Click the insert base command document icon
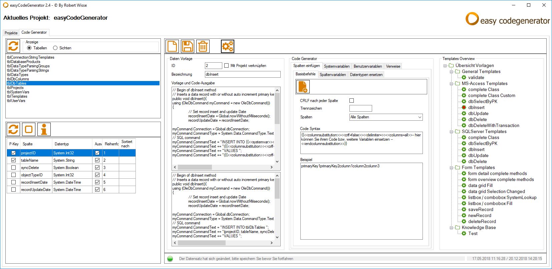Image resolution: width=552 pixels, height=269 pixels. tap(303, 87)
